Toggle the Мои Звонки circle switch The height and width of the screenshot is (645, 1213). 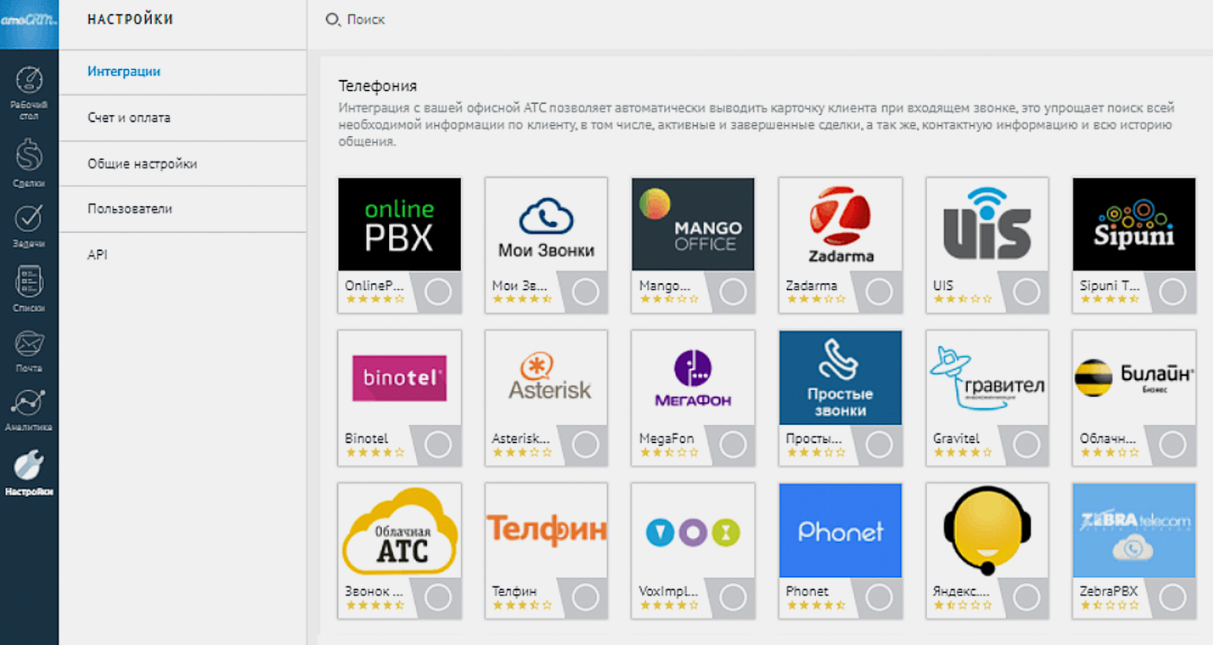[x=585, y=292]
